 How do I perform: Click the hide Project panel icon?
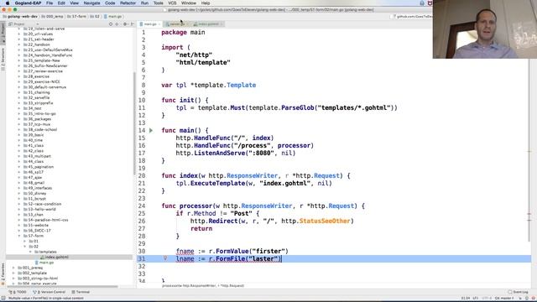coord(133,24)
